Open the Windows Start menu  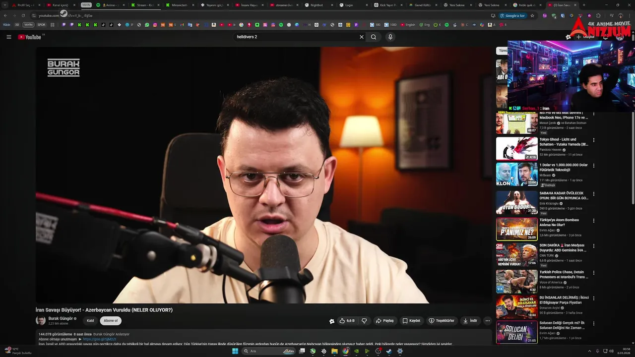tap(235, 351)
